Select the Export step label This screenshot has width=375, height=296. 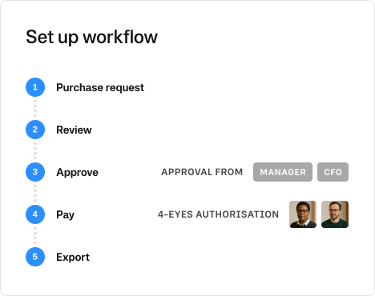pos(73,258)
